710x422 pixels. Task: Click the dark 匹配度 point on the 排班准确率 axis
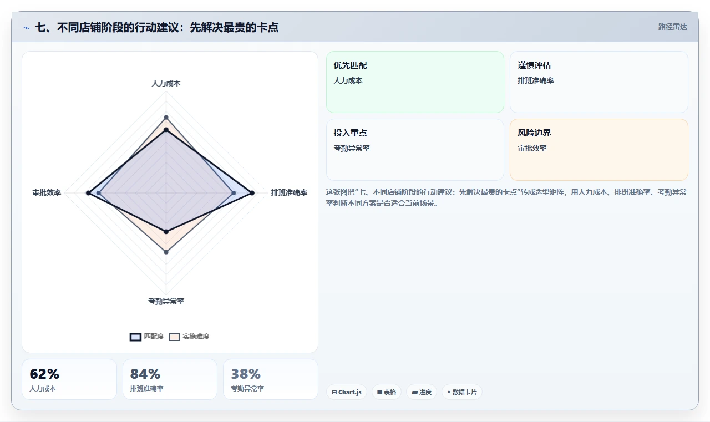coord(252,193)
